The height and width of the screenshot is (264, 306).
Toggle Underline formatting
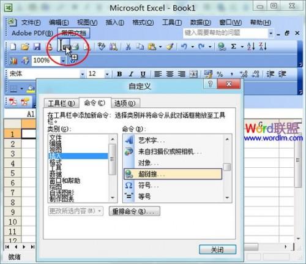coord(143,74)
